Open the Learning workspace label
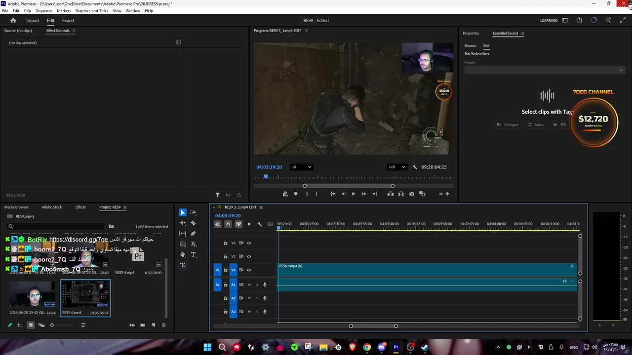Image resolution: width=632 pixels, height=355 pixels. [549, 20]
